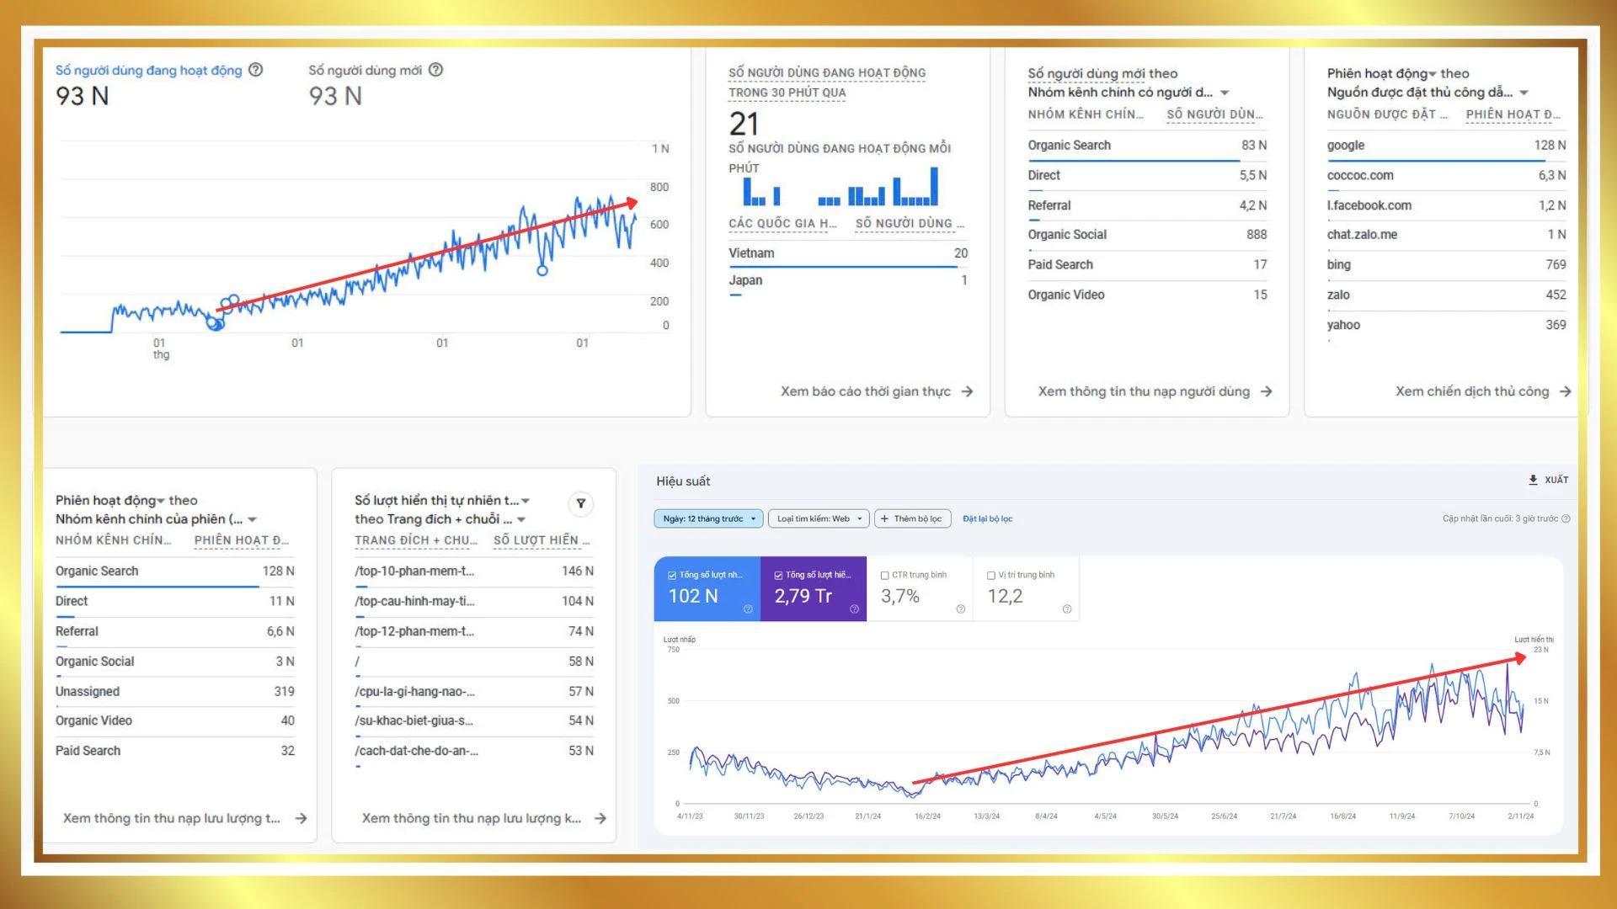1617x909 pixels.
Task: Open Xem thông tin thu nạp người dùng link
Action: pyautogui.click(x=1155, y=391)
